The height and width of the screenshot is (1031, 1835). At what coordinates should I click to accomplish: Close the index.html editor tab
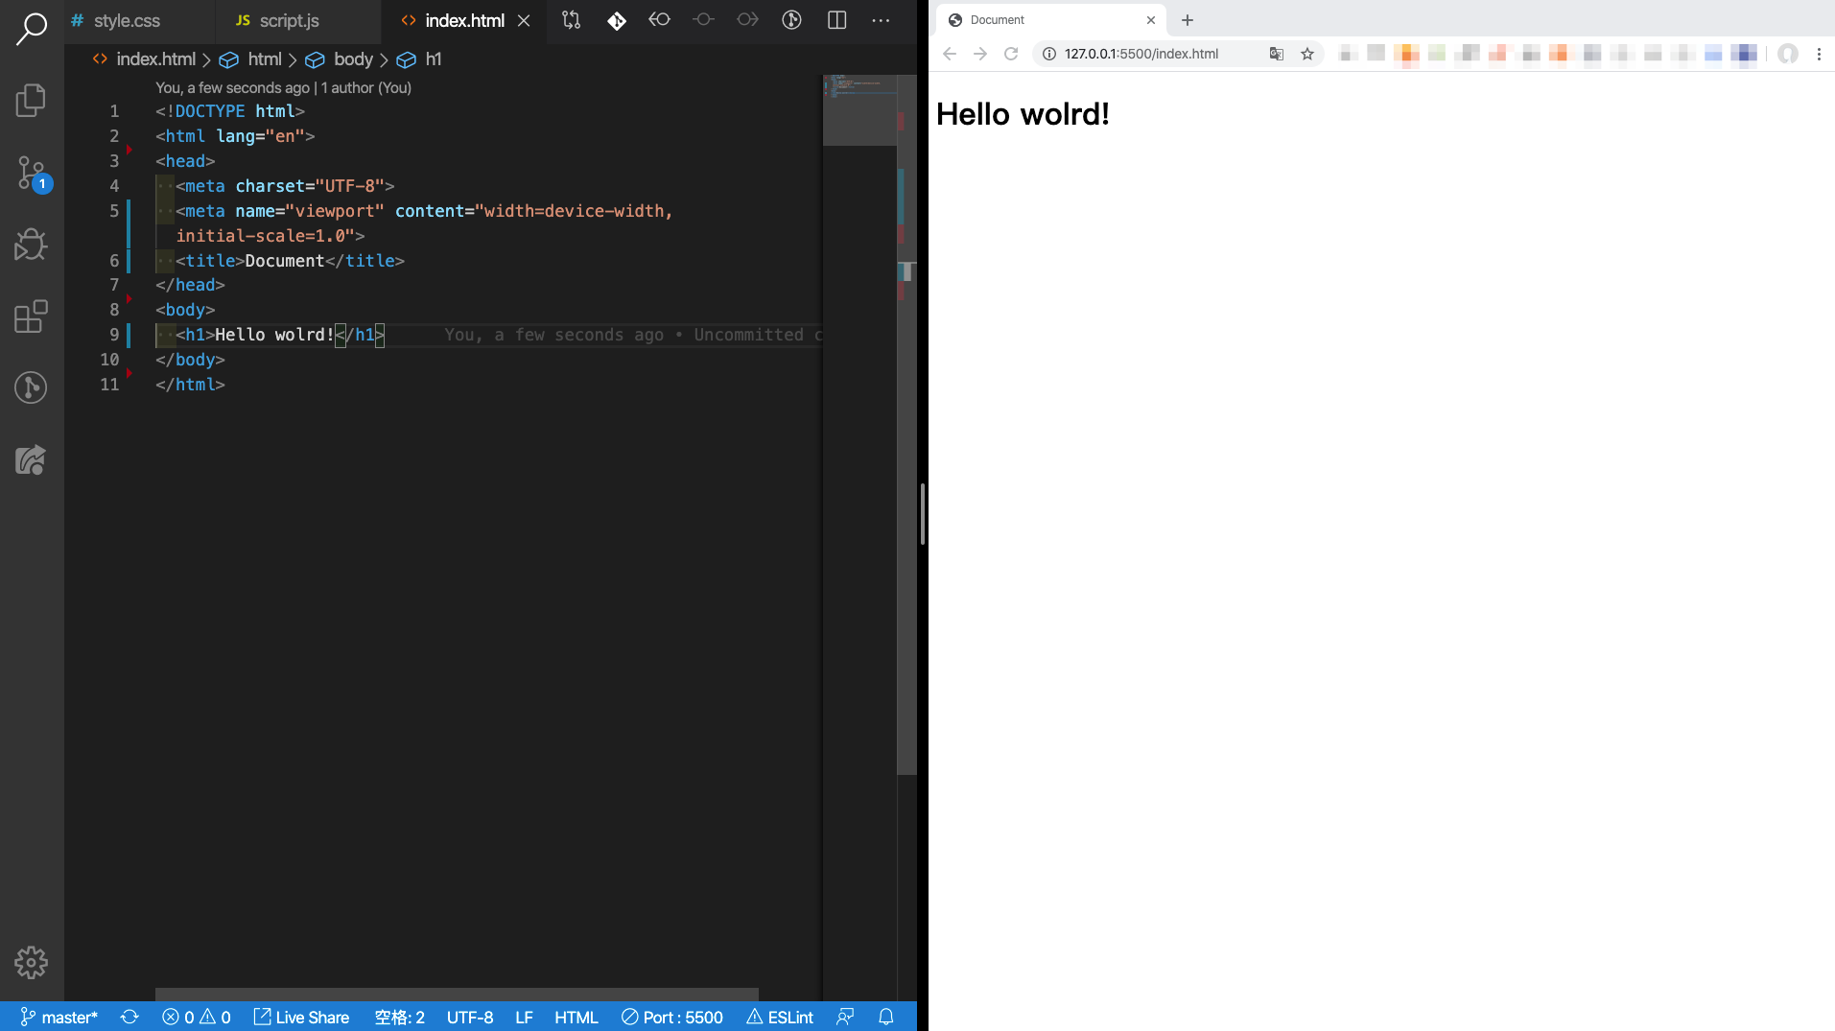click(x=524, y=21)
